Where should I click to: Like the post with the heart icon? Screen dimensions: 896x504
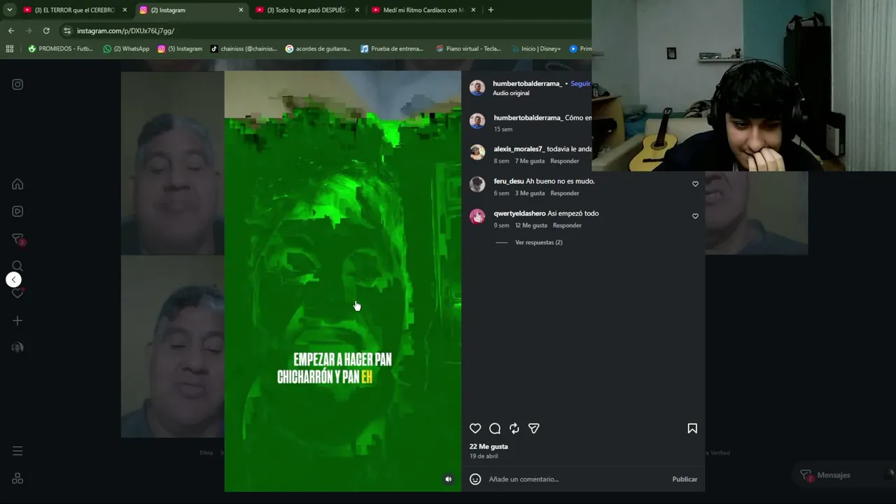click(x=475, y=428)
